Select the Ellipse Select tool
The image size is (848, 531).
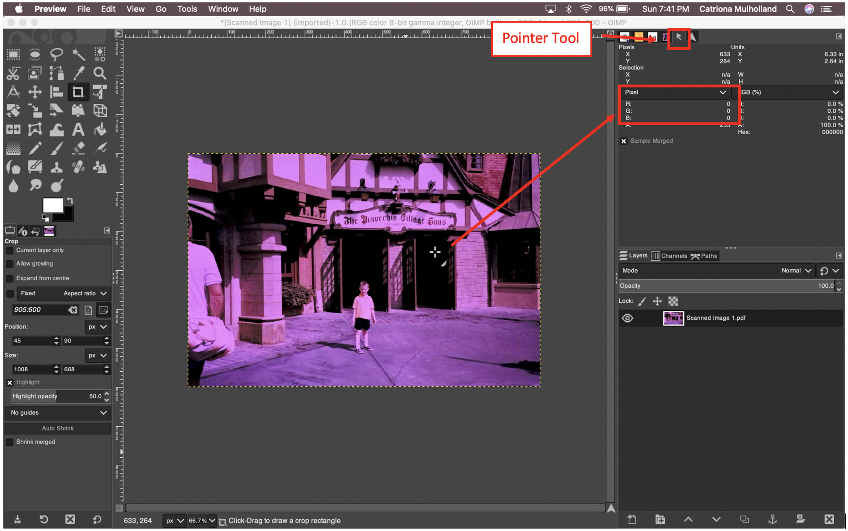pyautogui.click(x=35, y=54)
